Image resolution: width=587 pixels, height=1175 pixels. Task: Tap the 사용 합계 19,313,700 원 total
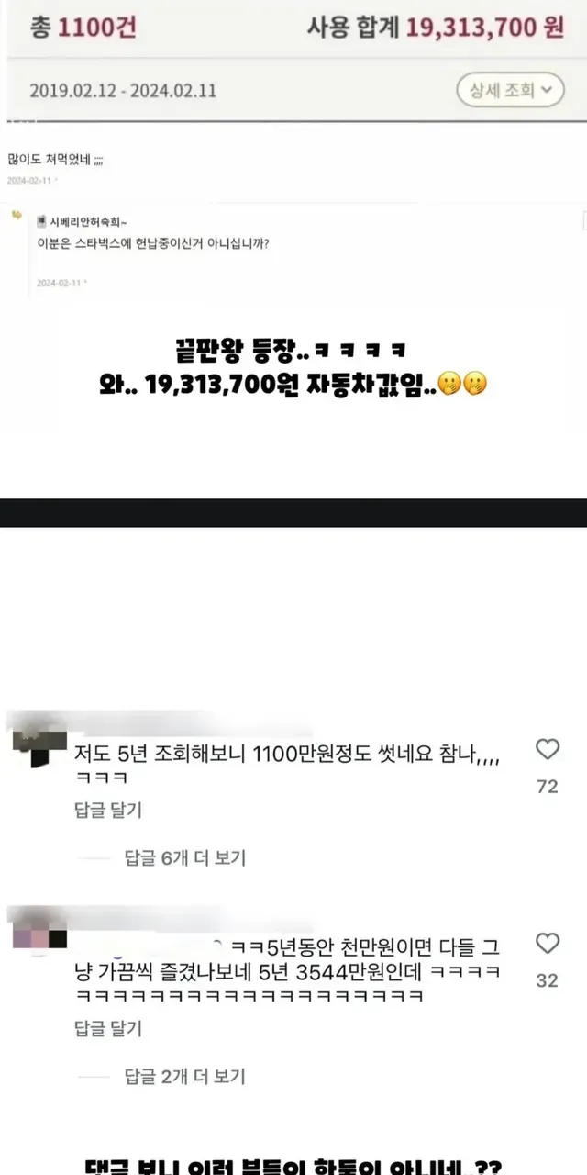pyautogui.click(x=435, y=28)
